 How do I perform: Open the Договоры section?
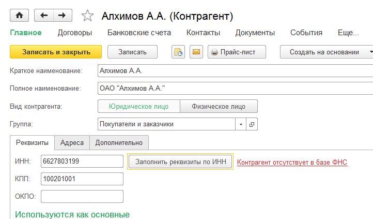74,33
